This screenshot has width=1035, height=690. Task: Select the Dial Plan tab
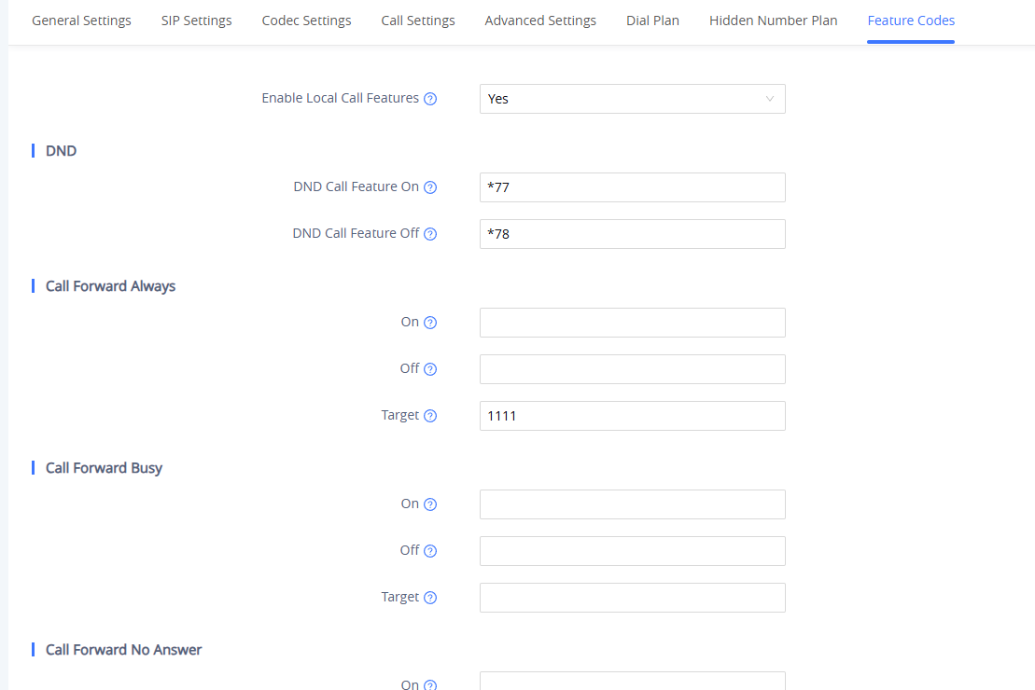click(652, 21)
